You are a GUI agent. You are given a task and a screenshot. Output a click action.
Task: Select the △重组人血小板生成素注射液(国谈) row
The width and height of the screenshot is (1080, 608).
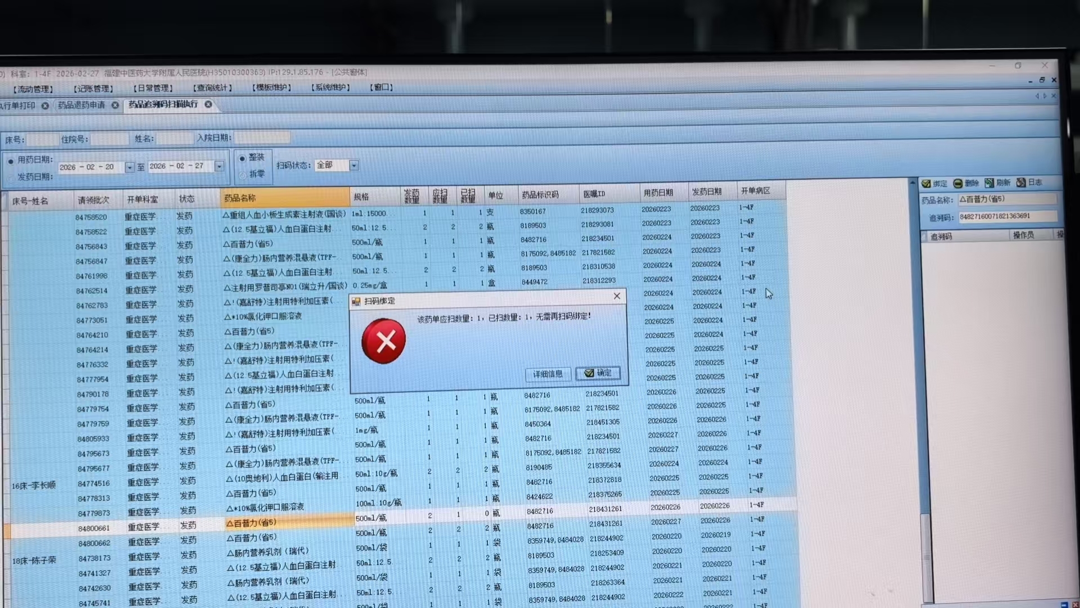click(284, 214)
